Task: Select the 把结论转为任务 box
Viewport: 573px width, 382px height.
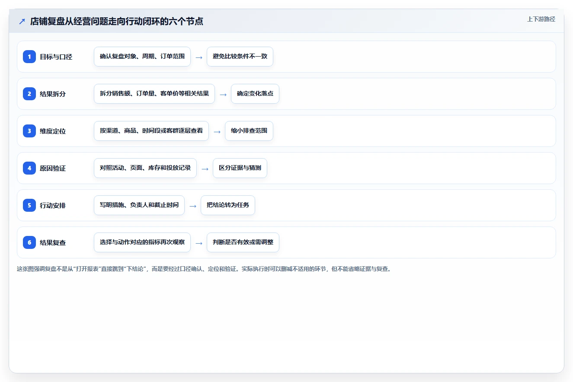Action: click(x=228, y=205)
